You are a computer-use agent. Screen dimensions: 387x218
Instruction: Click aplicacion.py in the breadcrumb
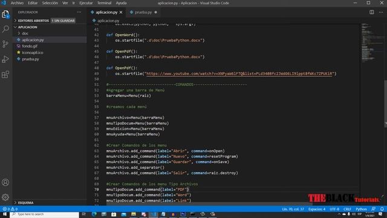point(108,21)
